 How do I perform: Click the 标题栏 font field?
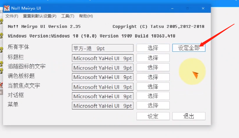pyautogui.click(x=103, y=58)
